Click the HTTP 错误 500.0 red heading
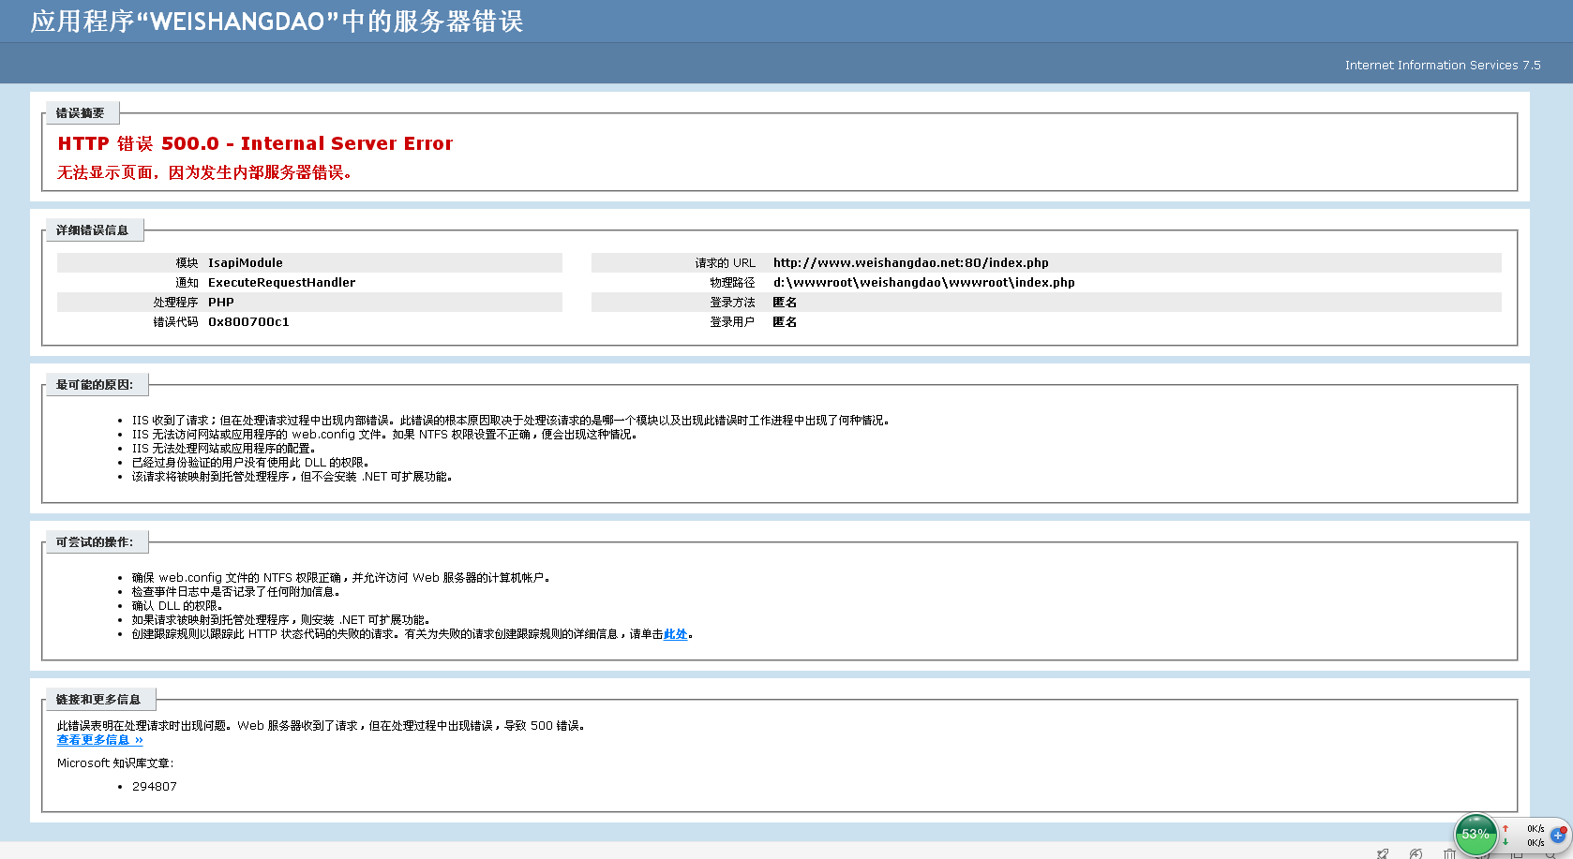The height and width of the screenshot is (859, 1573). tap(255, 143)
